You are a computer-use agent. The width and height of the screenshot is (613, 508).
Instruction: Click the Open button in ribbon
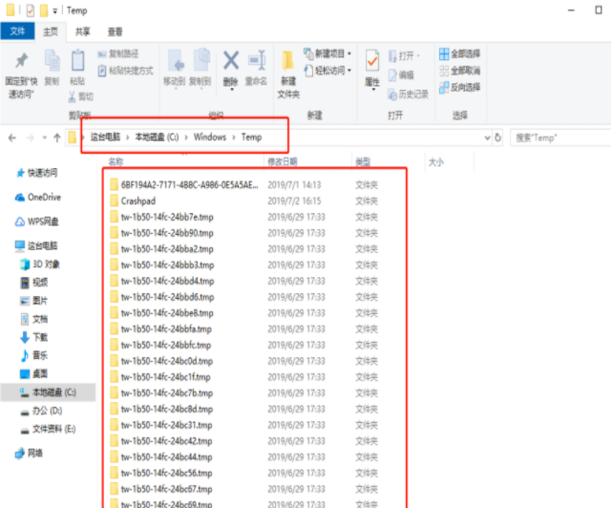click(x=404, y=56)
